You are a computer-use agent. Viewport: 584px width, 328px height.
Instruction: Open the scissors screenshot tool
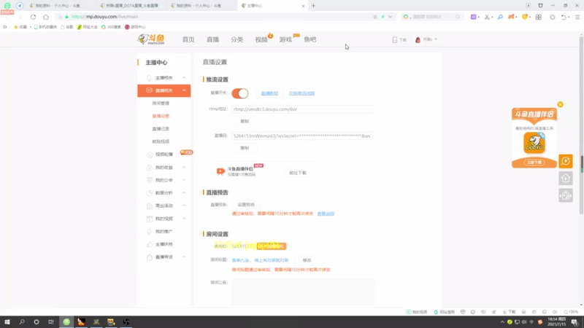pos(487,17)
